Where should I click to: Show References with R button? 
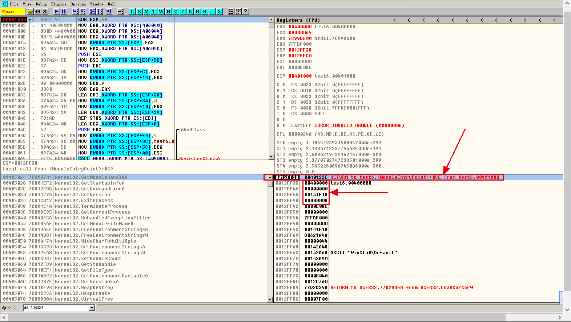tap(205, 12)
